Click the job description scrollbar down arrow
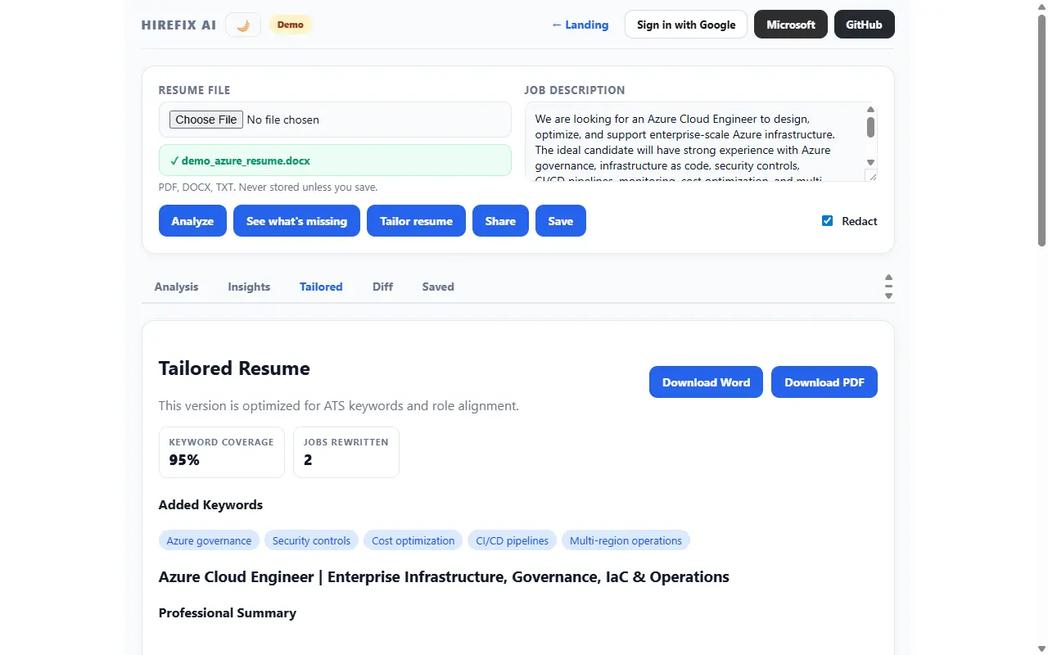The image size is (1048, 655). [x=871, y=162]
